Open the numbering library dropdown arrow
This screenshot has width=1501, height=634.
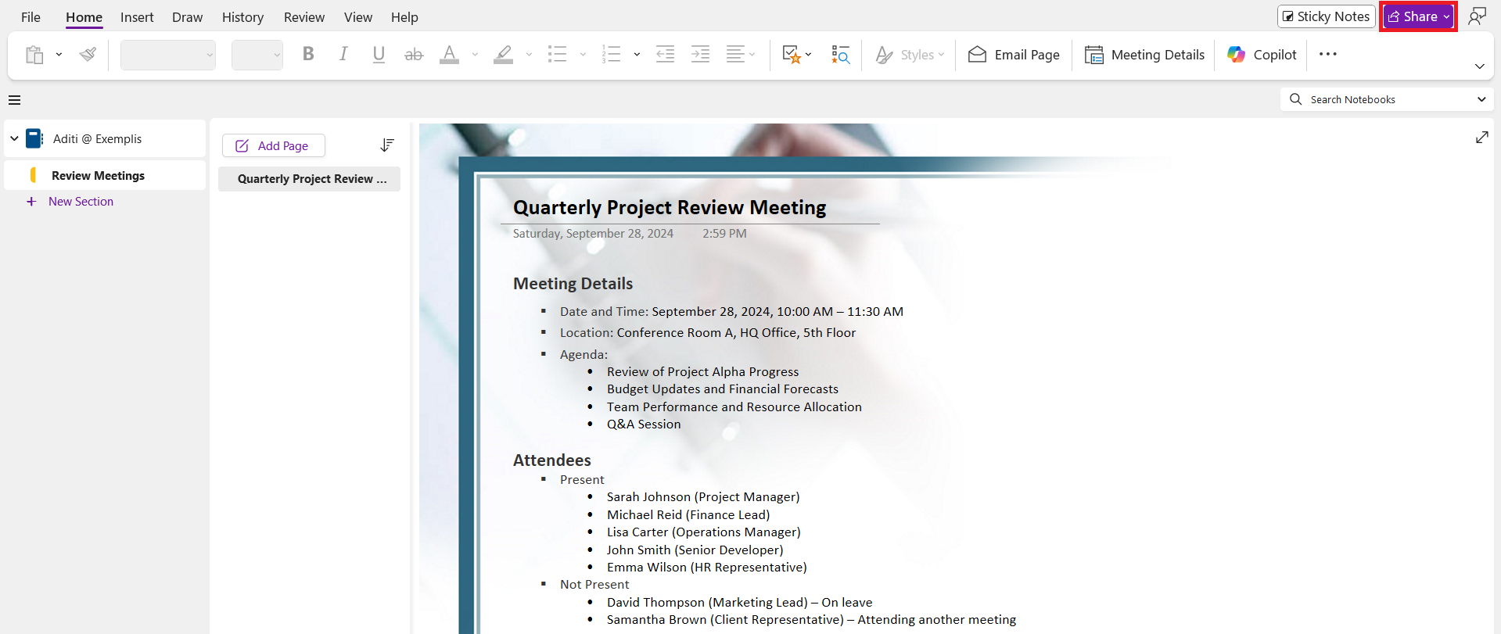(x=637, y=55)
